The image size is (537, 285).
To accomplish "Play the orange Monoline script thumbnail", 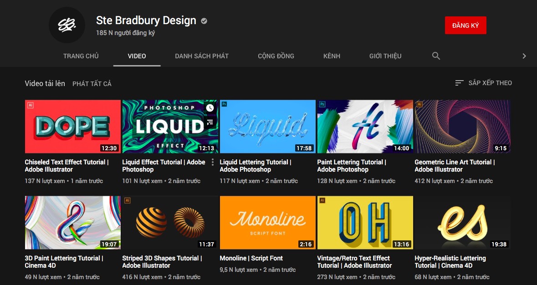I will (x=268, y=223).
